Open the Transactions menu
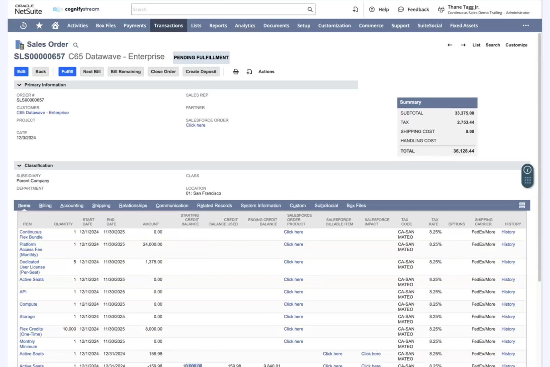This screenshot has height=367, width=550. [x=168, y=25]
